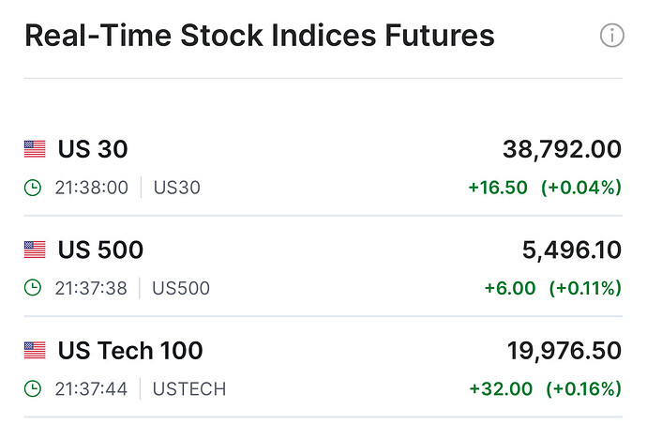Viewport: 647px width, 424px height.
Task: Click the +6.00 (+0.11%) change value
Action: click(x=552, y=288)
